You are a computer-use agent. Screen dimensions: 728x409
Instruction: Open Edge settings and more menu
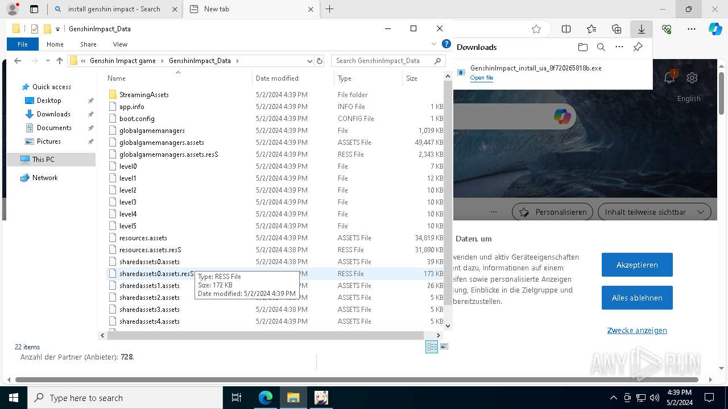[x=692, y=29]
